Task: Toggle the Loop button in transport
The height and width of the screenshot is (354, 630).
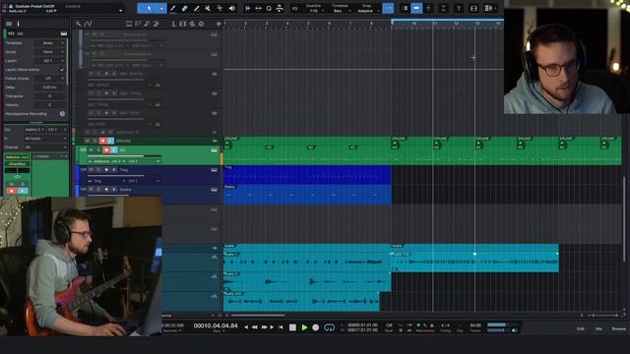Action: point(329,327)
